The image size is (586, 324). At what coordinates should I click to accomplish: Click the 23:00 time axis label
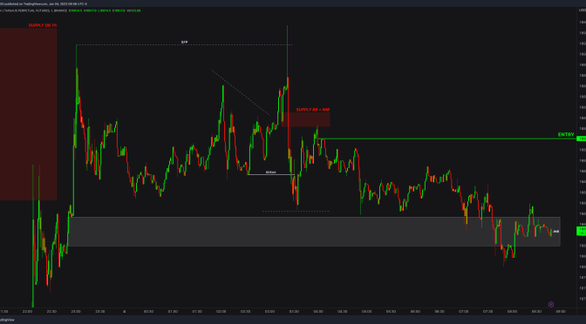[x=76, y=311]
